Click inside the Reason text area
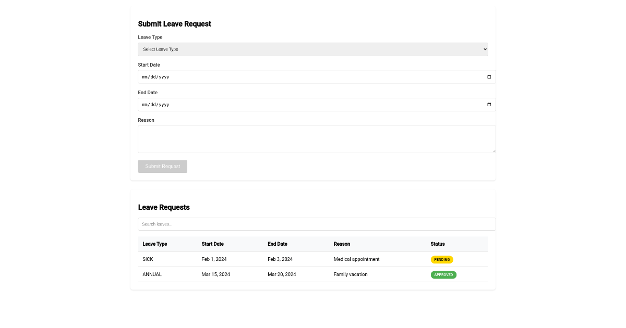 (x=317, y=138)
